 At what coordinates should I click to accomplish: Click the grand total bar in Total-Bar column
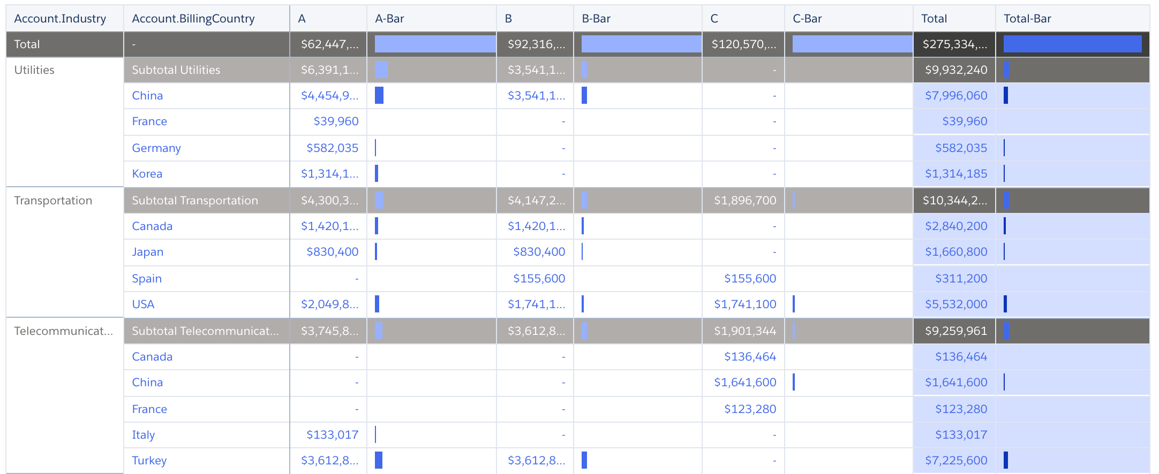pos(1072,44)
